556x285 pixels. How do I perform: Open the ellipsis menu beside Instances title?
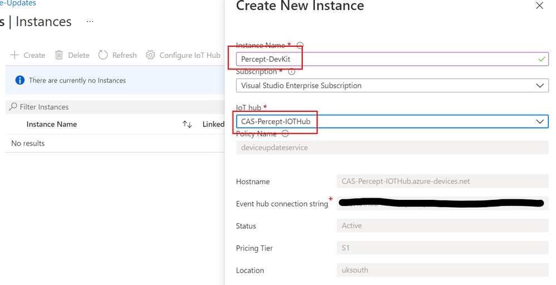coord(90,22)
